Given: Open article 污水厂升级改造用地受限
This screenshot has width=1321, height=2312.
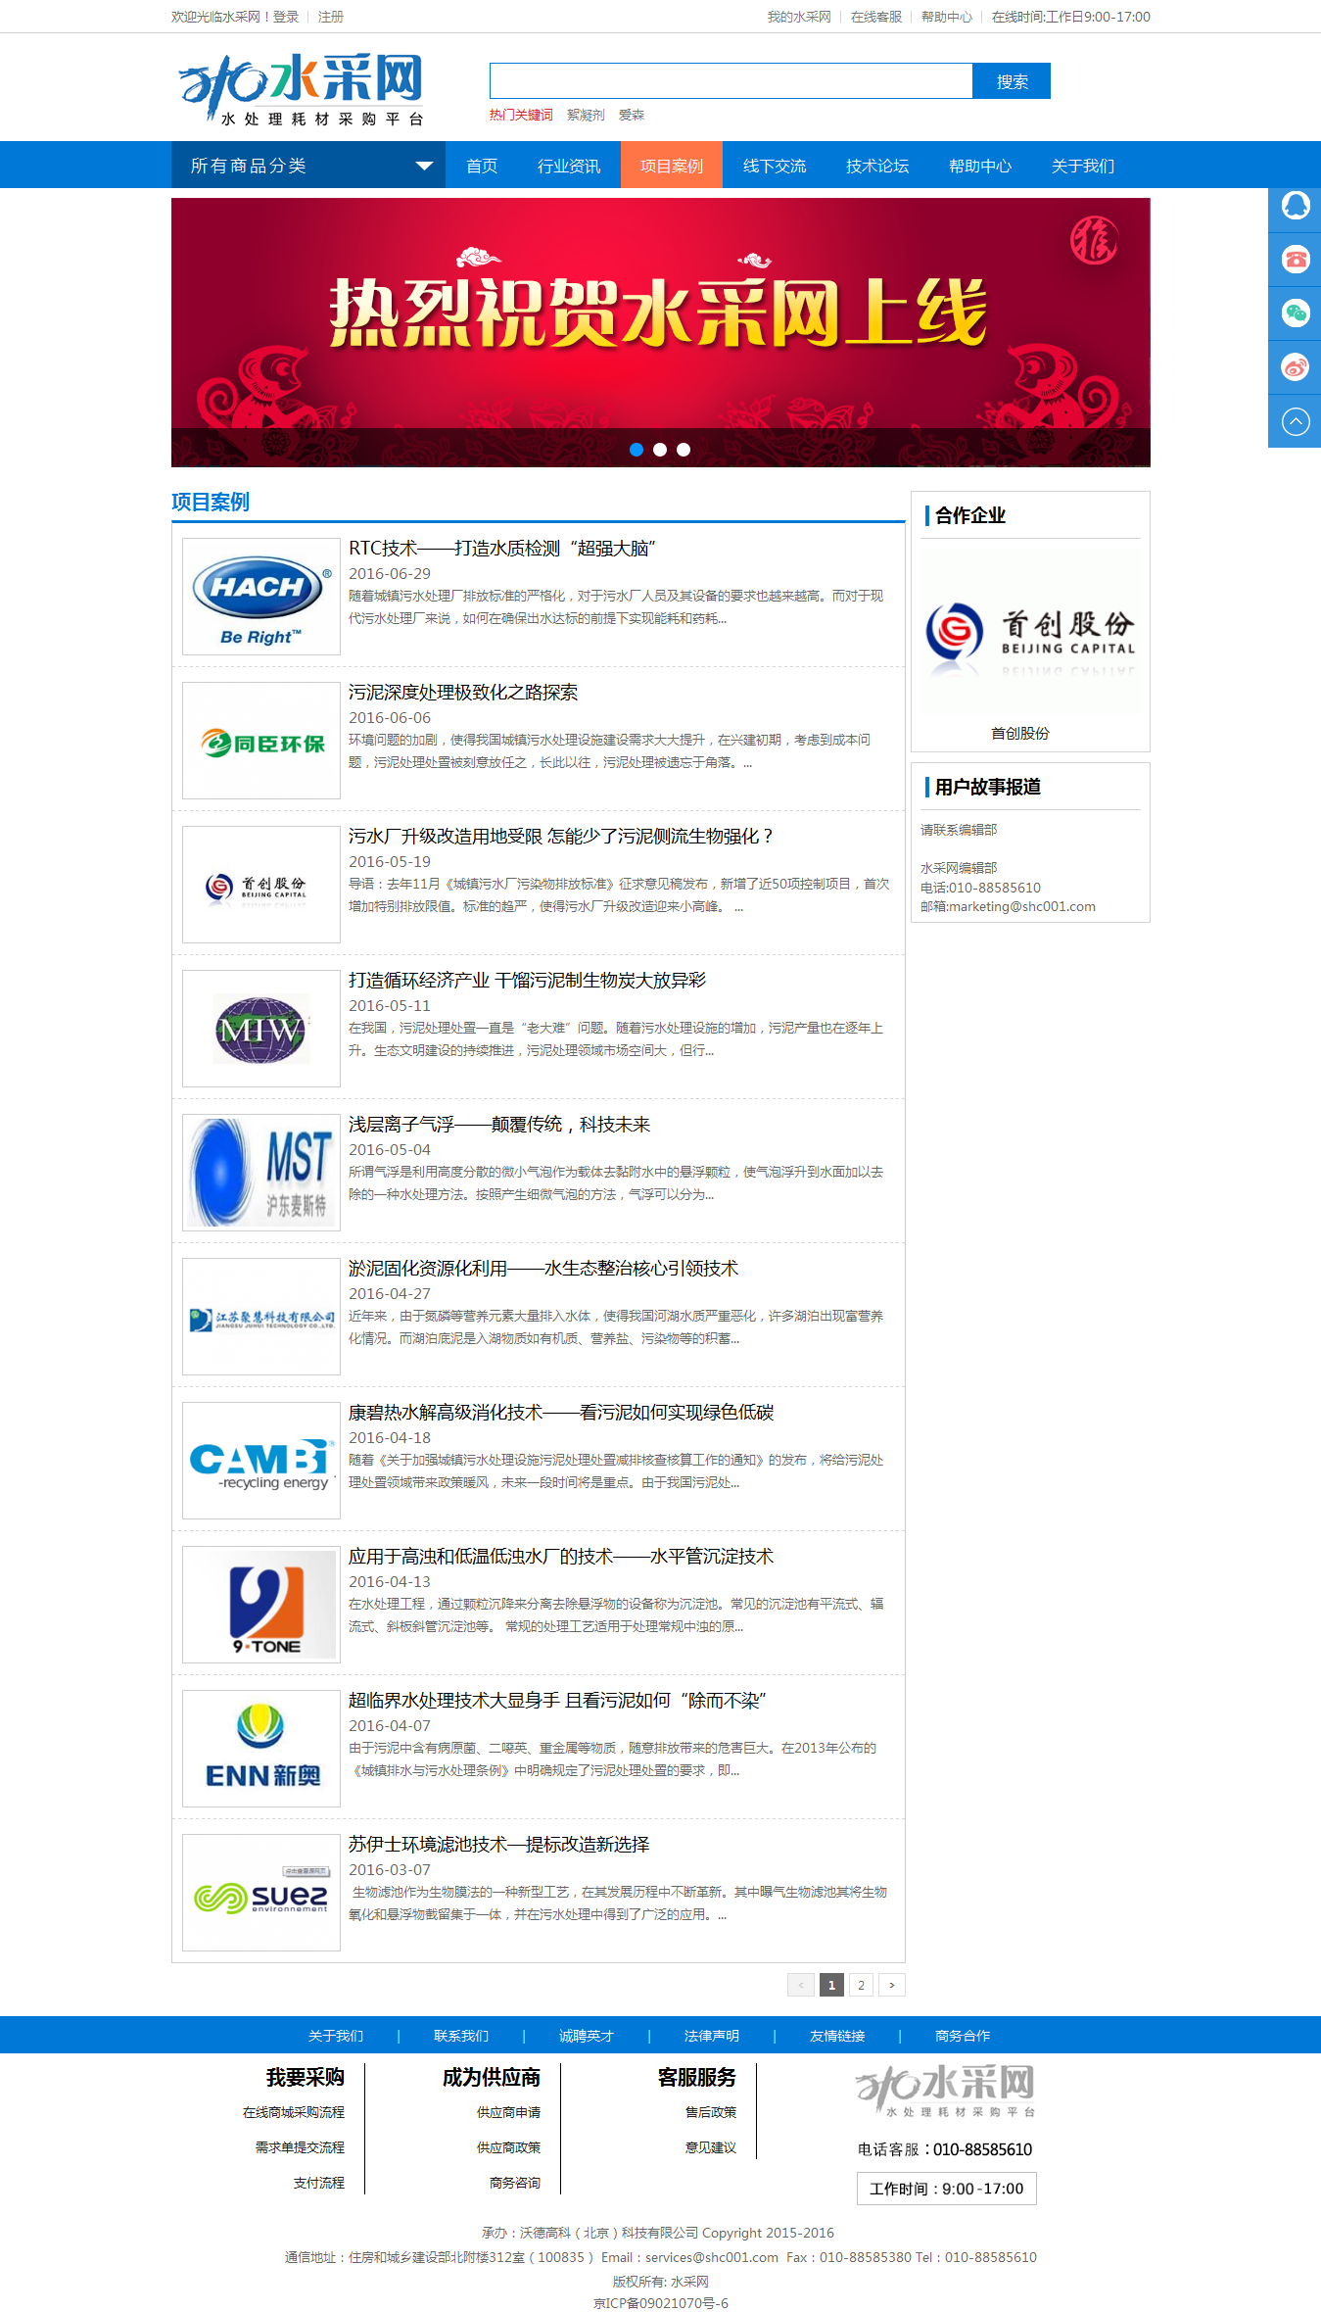Looking at the screenshot, I should point(561,837).
